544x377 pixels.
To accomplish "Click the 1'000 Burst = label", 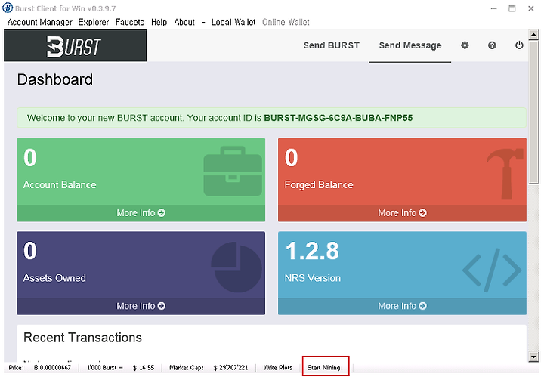I will [105, 368].
